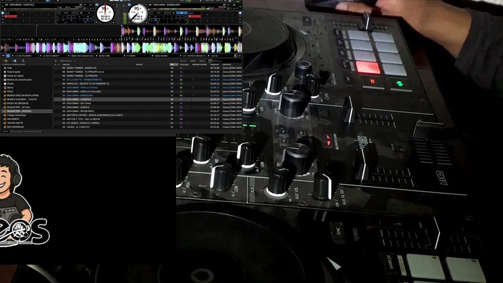
Task: Click the sampler bank A button
Action: [x=8, y=56]
